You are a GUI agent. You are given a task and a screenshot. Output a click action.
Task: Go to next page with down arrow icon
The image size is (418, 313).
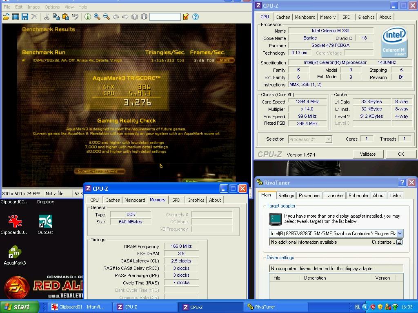point(144,17)
